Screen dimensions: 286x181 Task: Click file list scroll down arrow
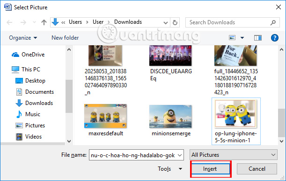coord(281,141)
